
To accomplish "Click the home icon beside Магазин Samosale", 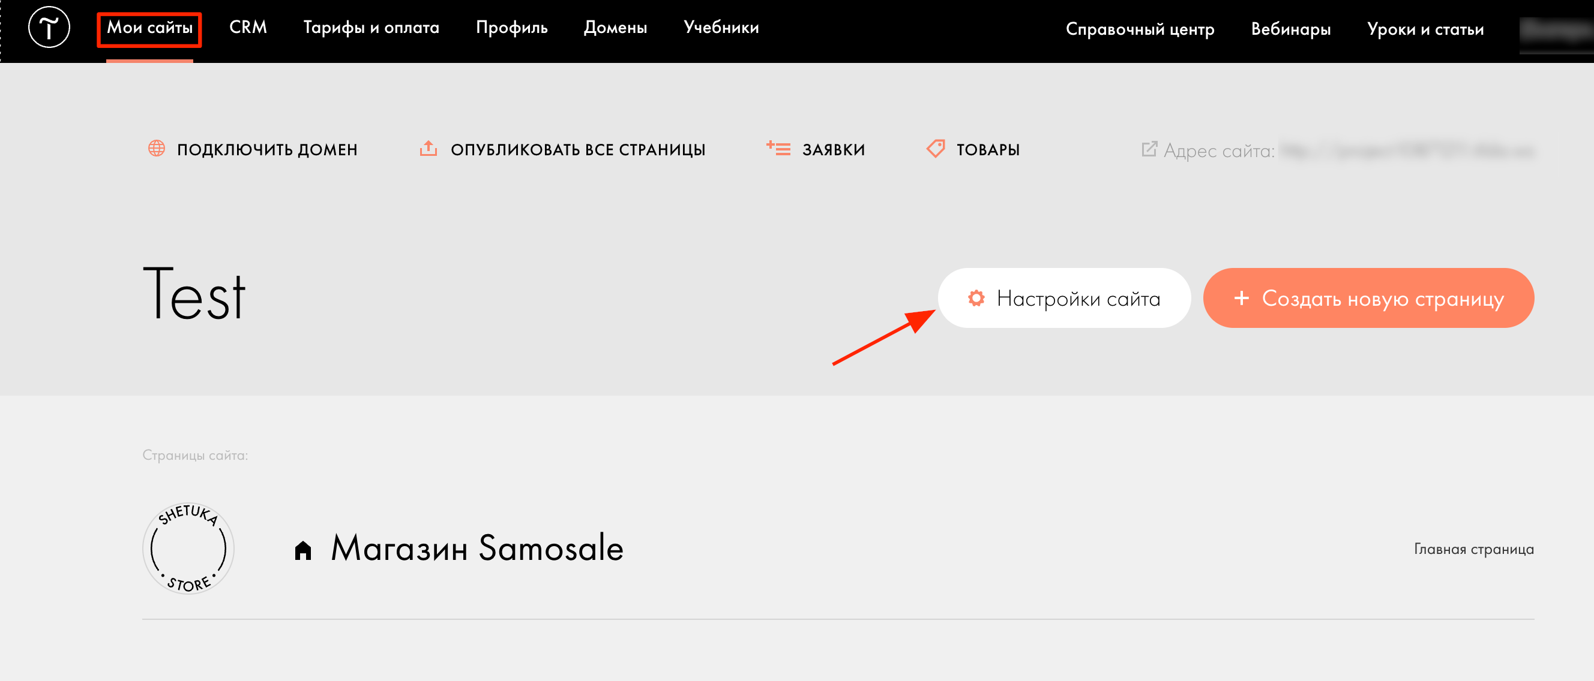I will tap(303, 550).
